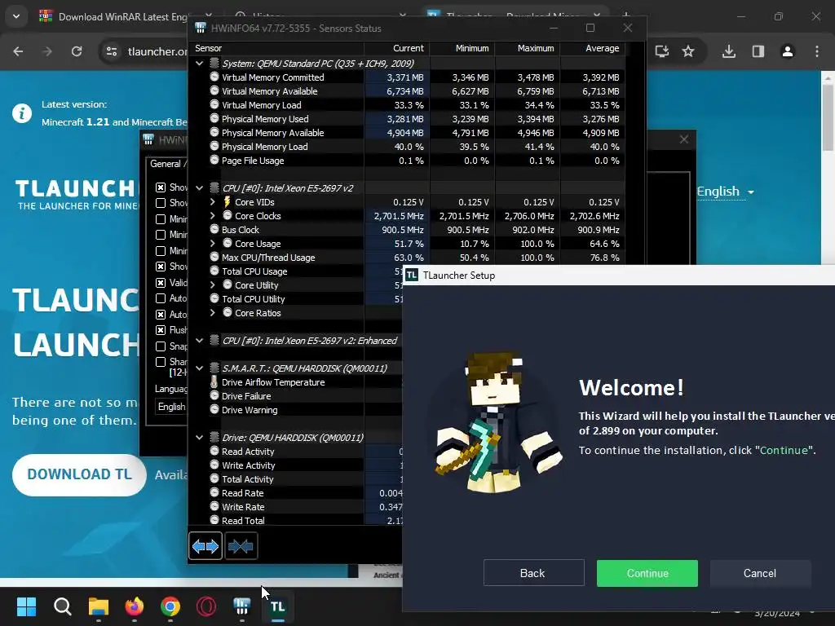
Task: Toggle Snap checkbox in HWiNFO settings
Action: 161,346
